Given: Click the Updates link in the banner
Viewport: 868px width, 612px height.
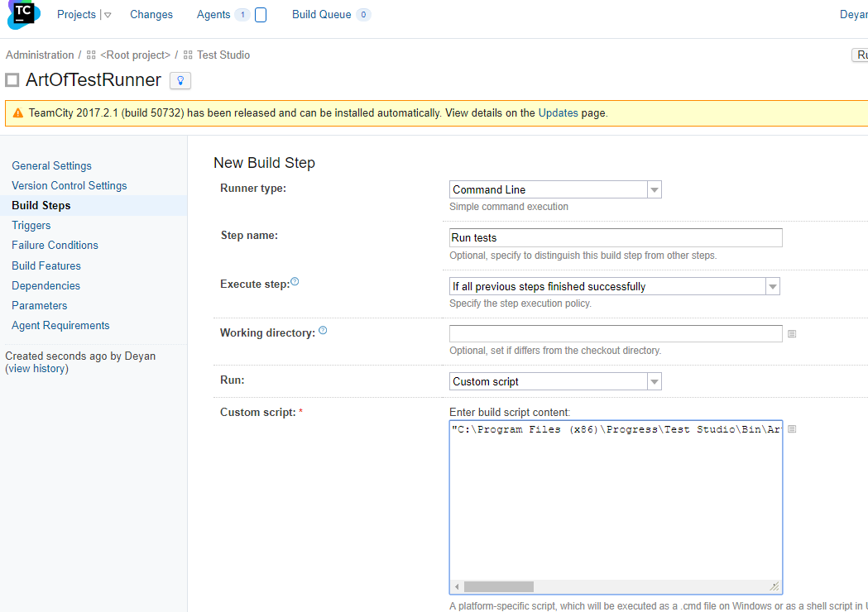Looking at the screenshot, I should pos(558,112).
